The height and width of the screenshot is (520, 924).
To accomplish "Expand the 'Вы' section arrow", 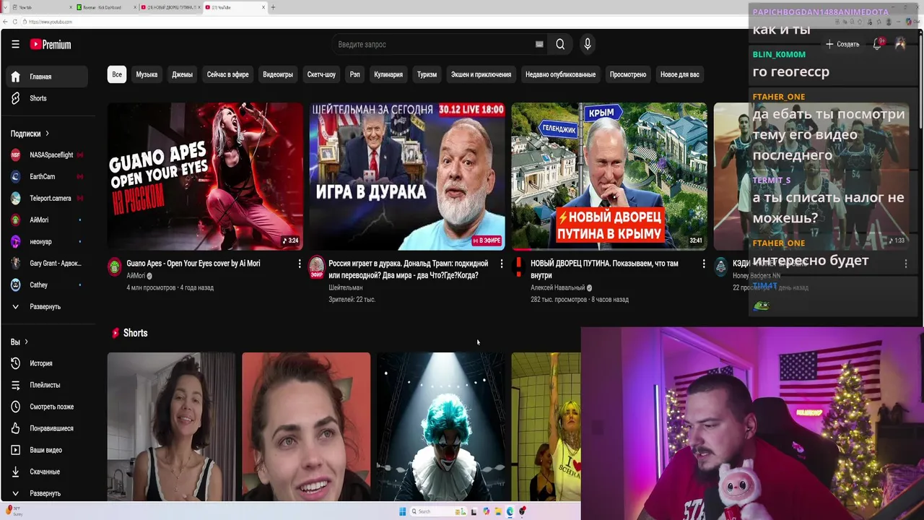I will click(26, 342).
